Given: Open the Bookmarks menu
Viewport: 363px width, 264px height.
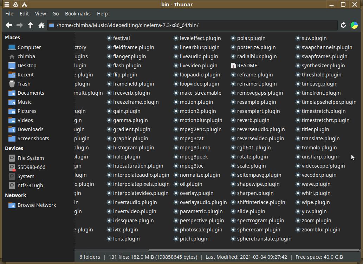Looking at the screenshot, I should 78,14.
